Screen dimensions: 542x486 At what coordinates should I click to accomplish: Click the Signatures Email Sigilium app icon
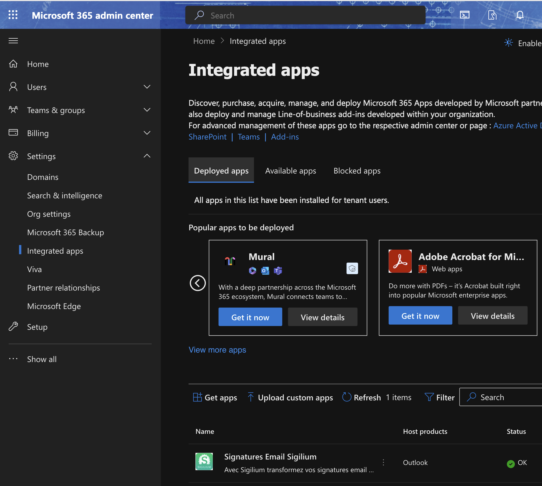tap(204, 461)
